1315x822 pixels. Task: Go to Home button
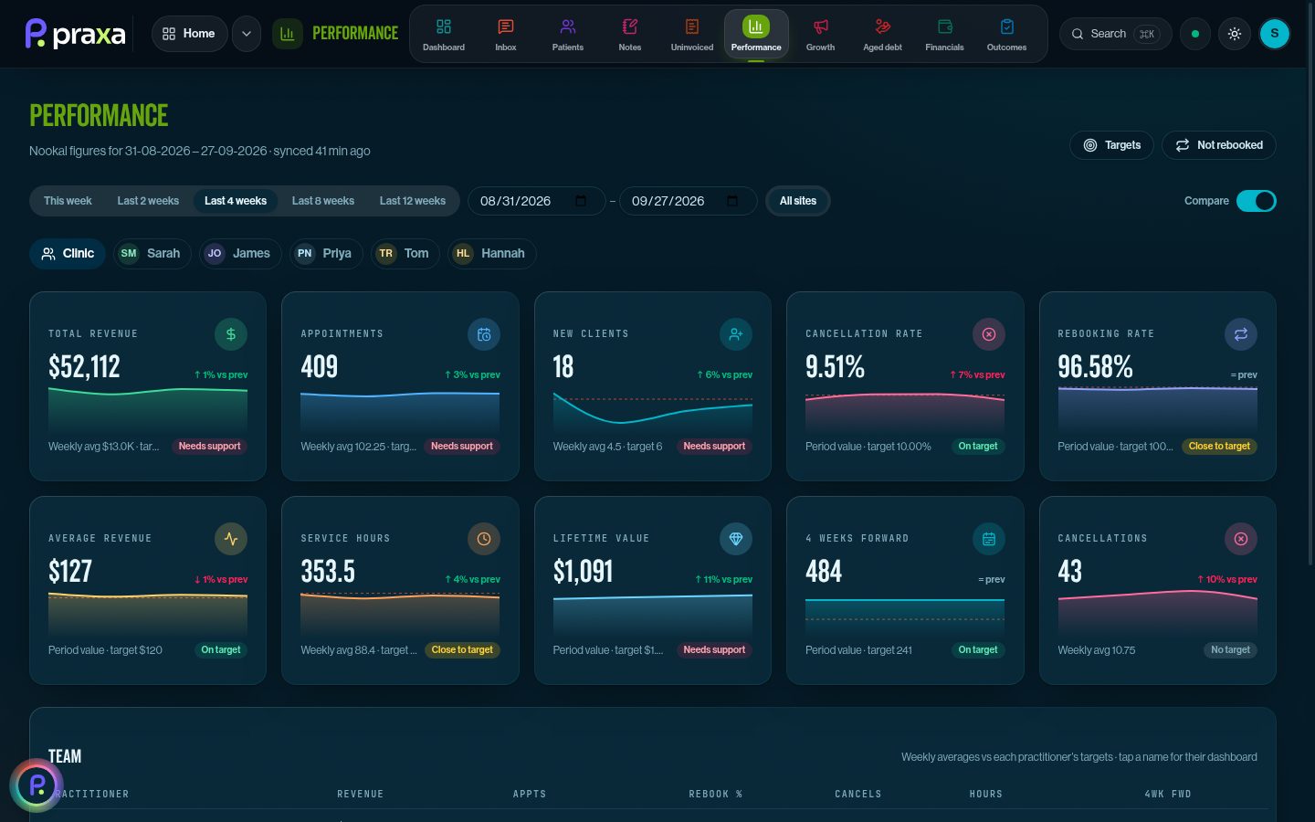coord(189,34)
